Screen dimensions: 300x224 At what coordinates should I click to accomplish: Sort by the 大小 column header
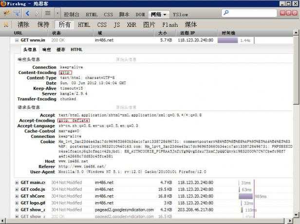click(x=165, y=33)
